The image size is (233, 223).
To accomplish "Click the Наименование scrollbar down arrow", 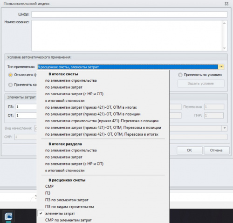I will click(224, 48).
